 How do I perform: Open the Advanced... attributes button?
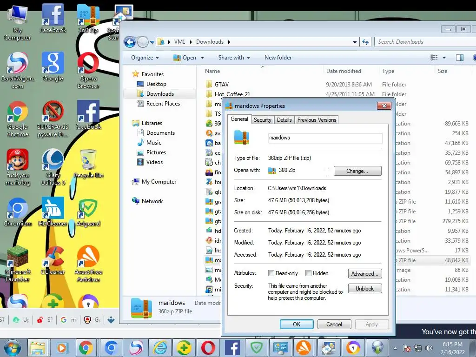(364, 273)
